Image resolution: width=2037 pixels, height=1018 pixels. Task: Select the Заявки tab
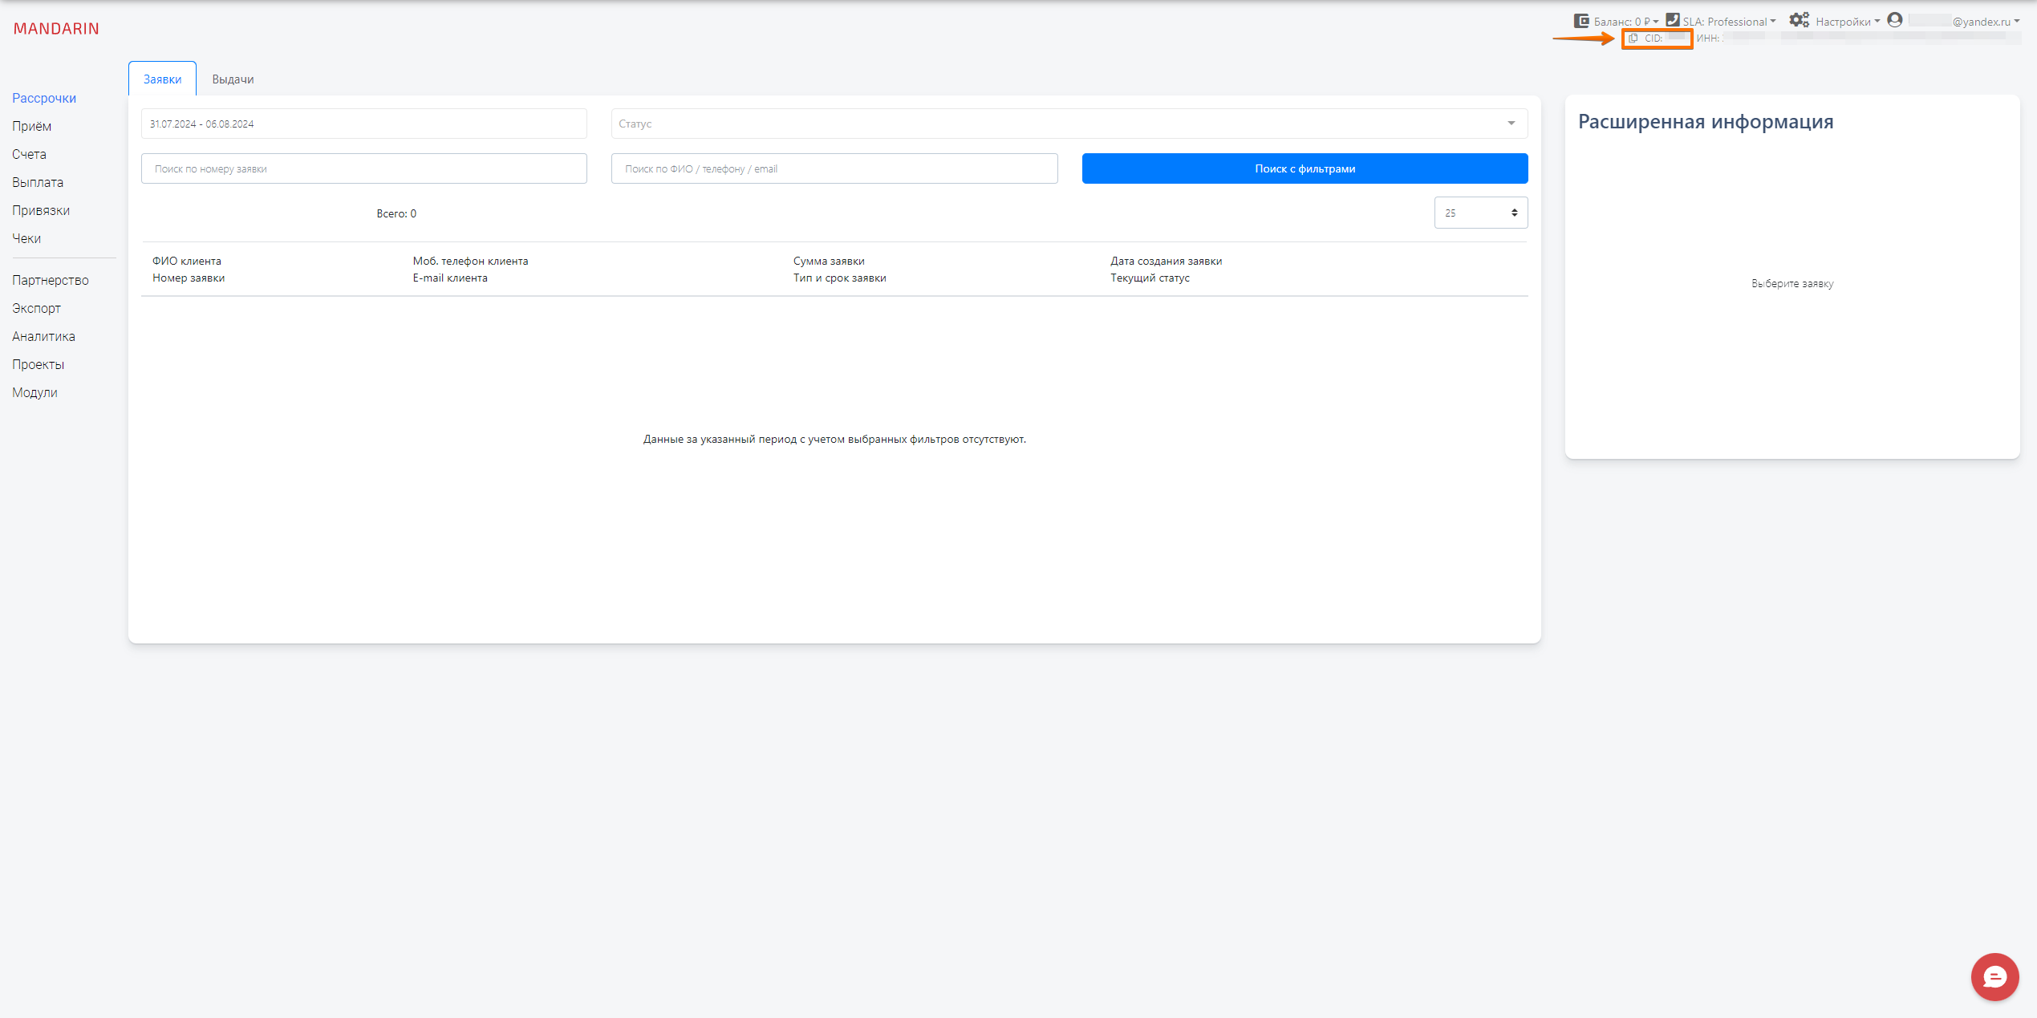tap(162, 79)
